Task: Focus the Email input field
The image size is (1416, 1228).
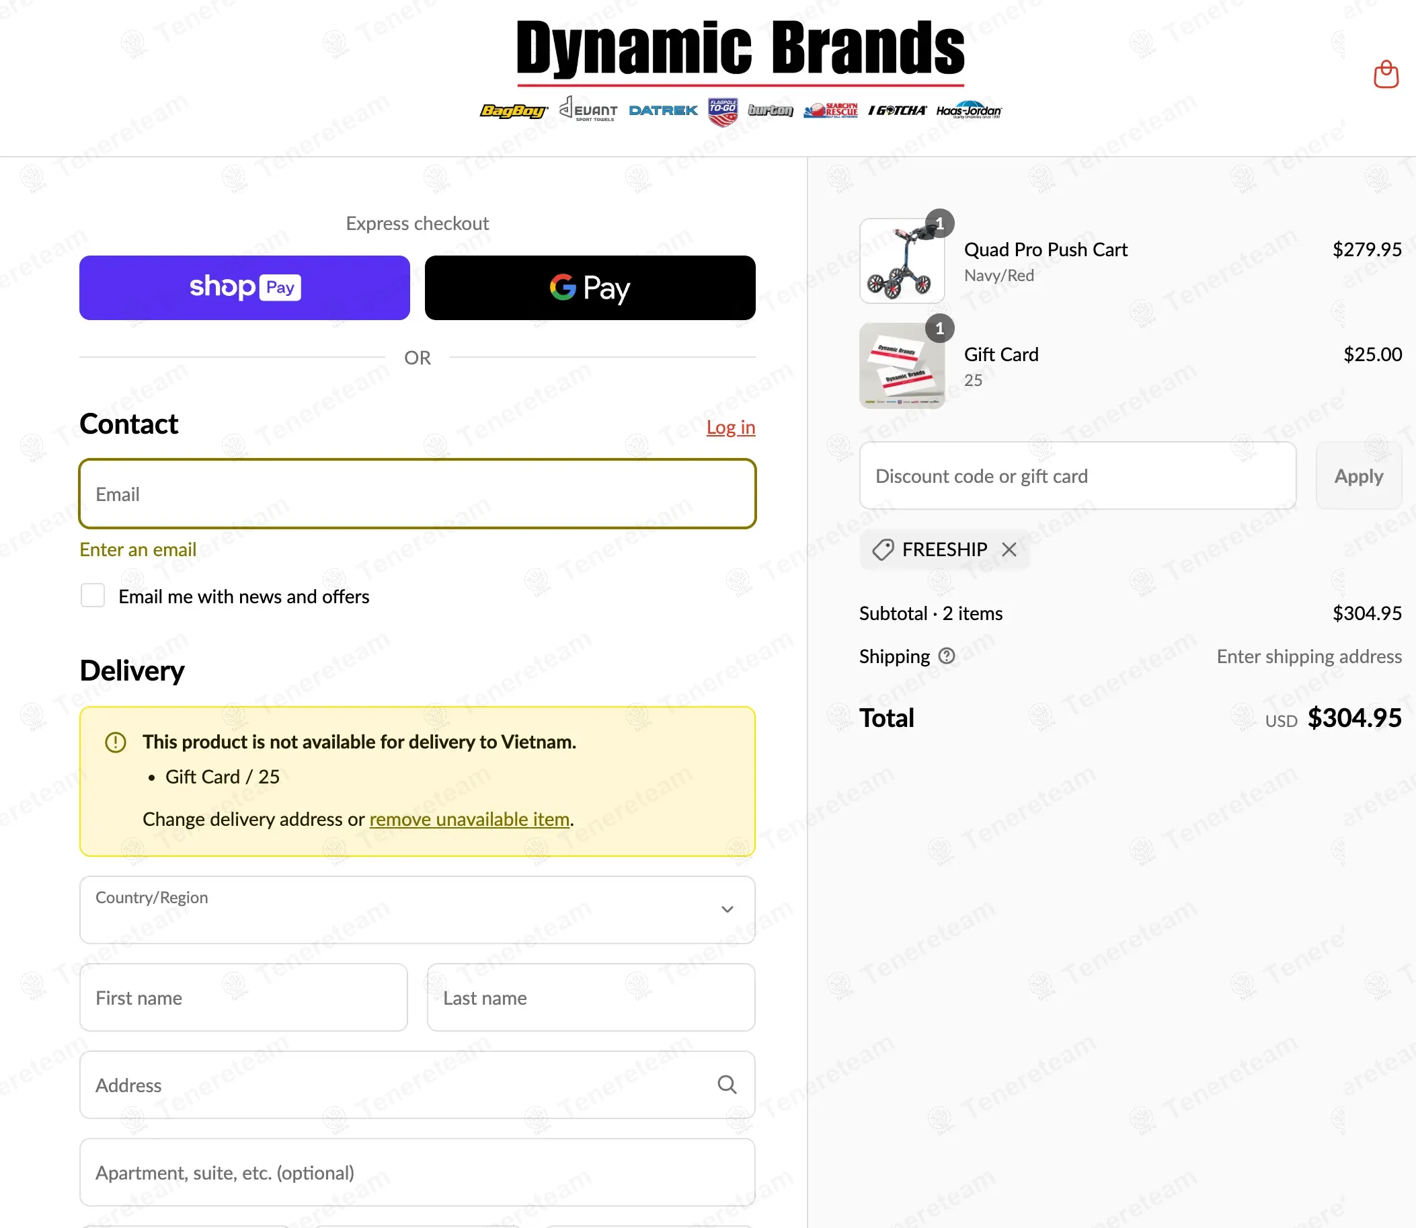Action: coord(416,494)
